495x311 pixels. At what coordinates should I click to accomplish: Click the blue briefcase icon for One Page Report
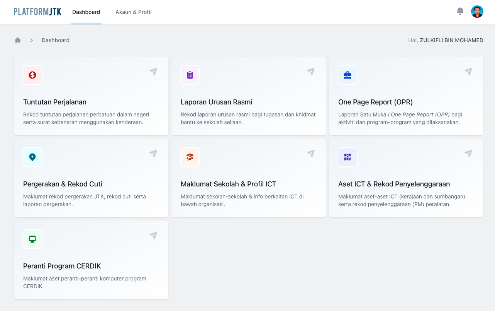click(x=348, y=75)
